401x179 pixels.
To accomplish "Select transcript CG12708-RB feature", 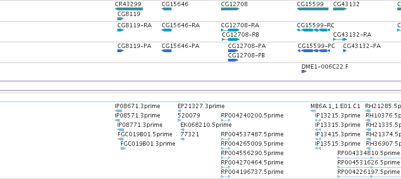I will pyautogui.click(x=231, y=39).
